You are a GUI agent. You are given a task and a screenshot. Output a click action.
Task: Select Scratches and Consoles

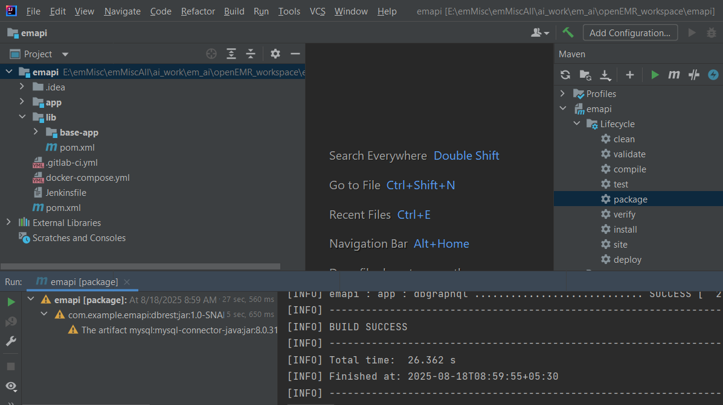(79, 238)
